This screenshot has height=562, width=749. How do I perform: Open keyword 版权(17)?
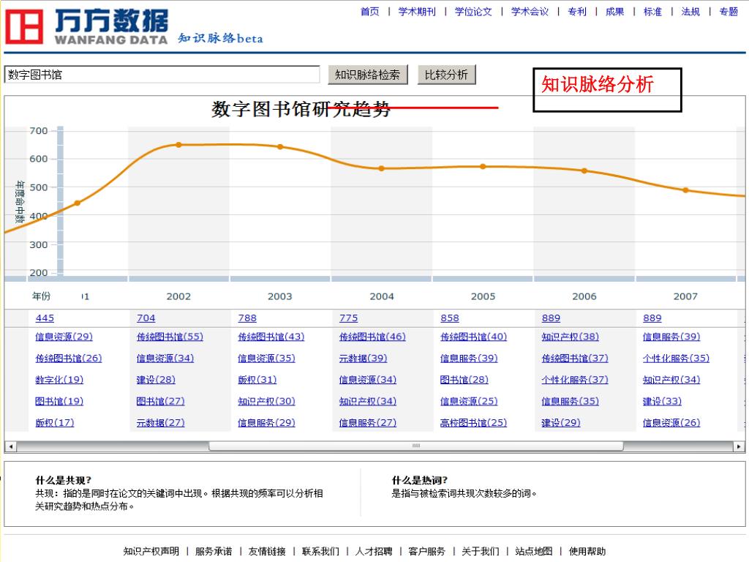coord(54,422)
